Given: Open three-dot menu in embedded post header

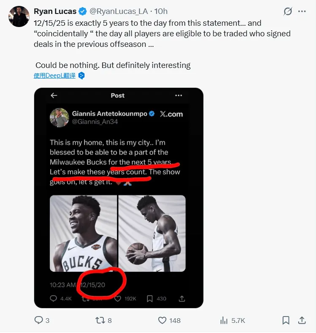Looking at the screenshot, I should coord(178,95).
